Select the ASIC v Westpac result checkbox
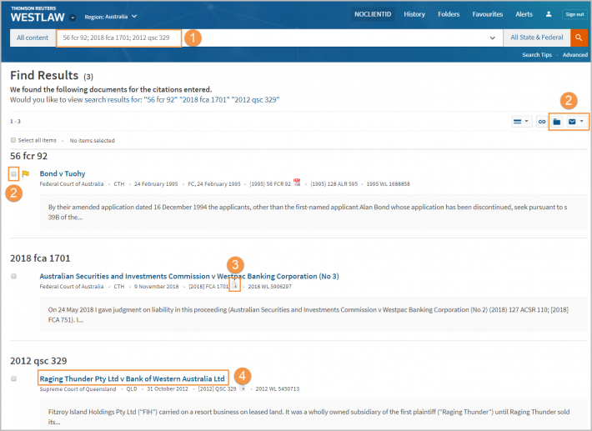The width and height of the screenshot is (592, 431). (13, 276)
